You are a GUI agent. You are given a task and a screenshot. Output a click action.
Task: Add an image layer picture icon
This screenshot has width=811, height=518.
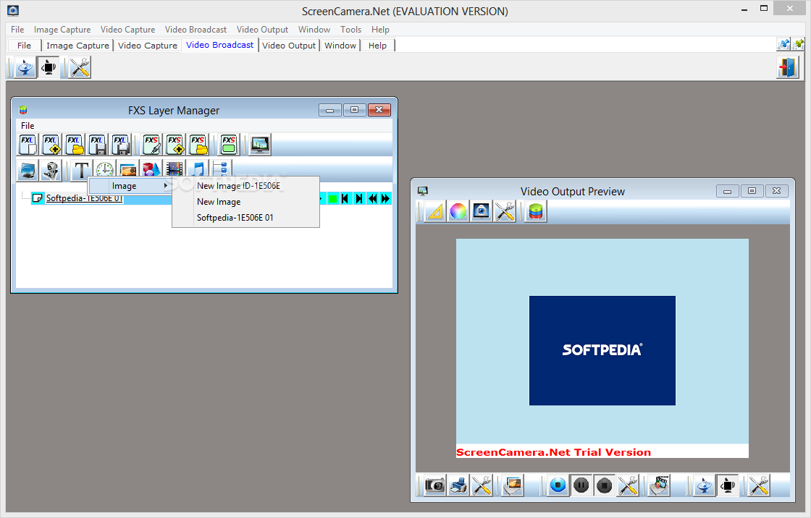[128, 169]
